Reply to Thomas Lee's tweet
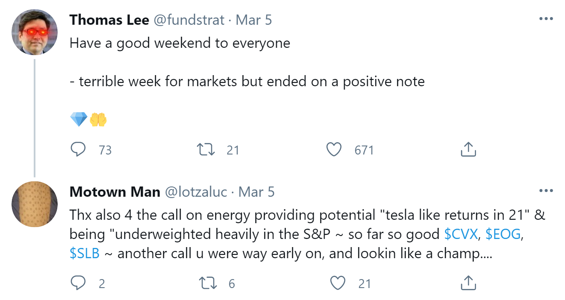Viewport: 565px width, 300px height. coord(78,150)
